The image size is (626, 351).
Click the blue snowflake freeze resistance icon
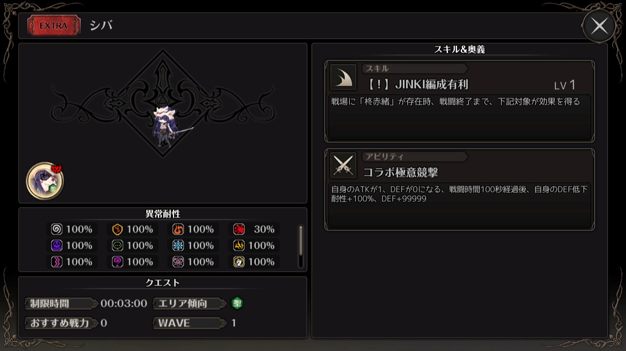(x=178, y=245)
